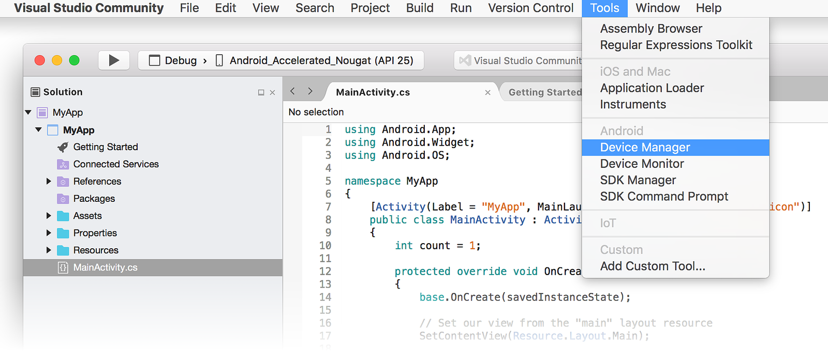Screen dimensions: 828x352
Task: Click the Getting Started rocket icon in the tree
Action: pyautogui.click(x=63, y=147)
